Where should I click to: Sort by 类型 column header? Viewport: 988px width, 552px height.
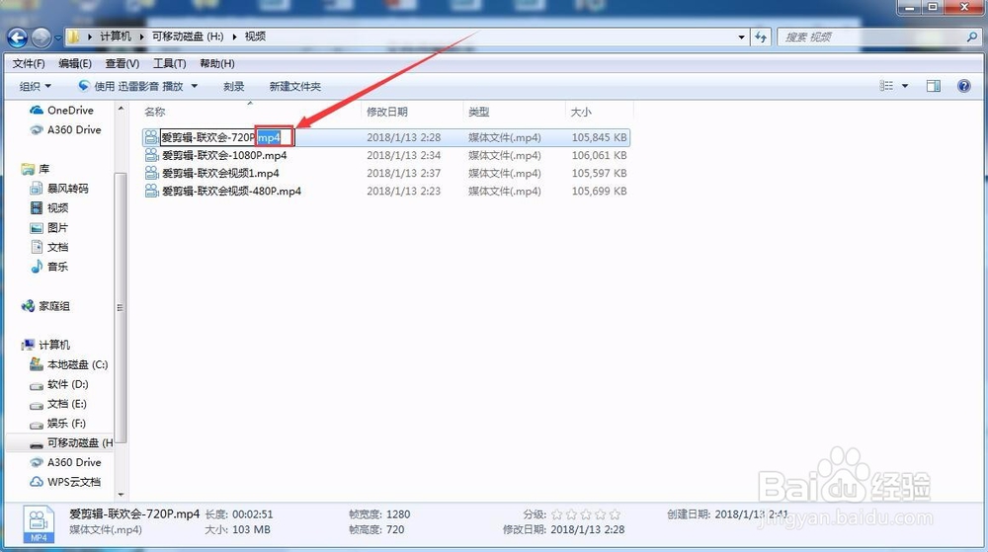479,112
